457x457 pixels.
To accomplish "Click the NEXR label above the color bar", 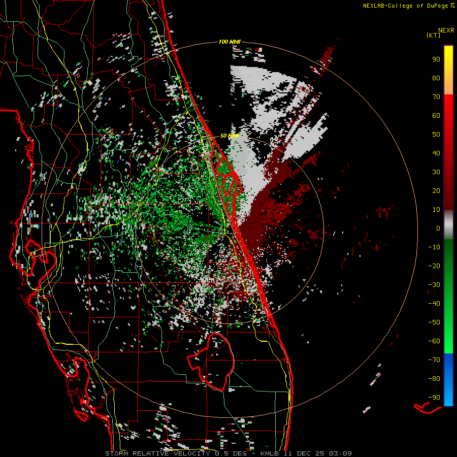I will tap(446, 30).
